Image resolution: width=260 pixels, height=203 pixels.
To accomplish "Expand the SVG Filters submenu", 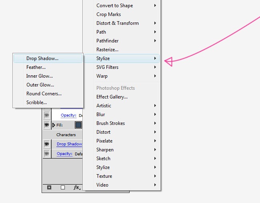I will (x=122, y=67).
